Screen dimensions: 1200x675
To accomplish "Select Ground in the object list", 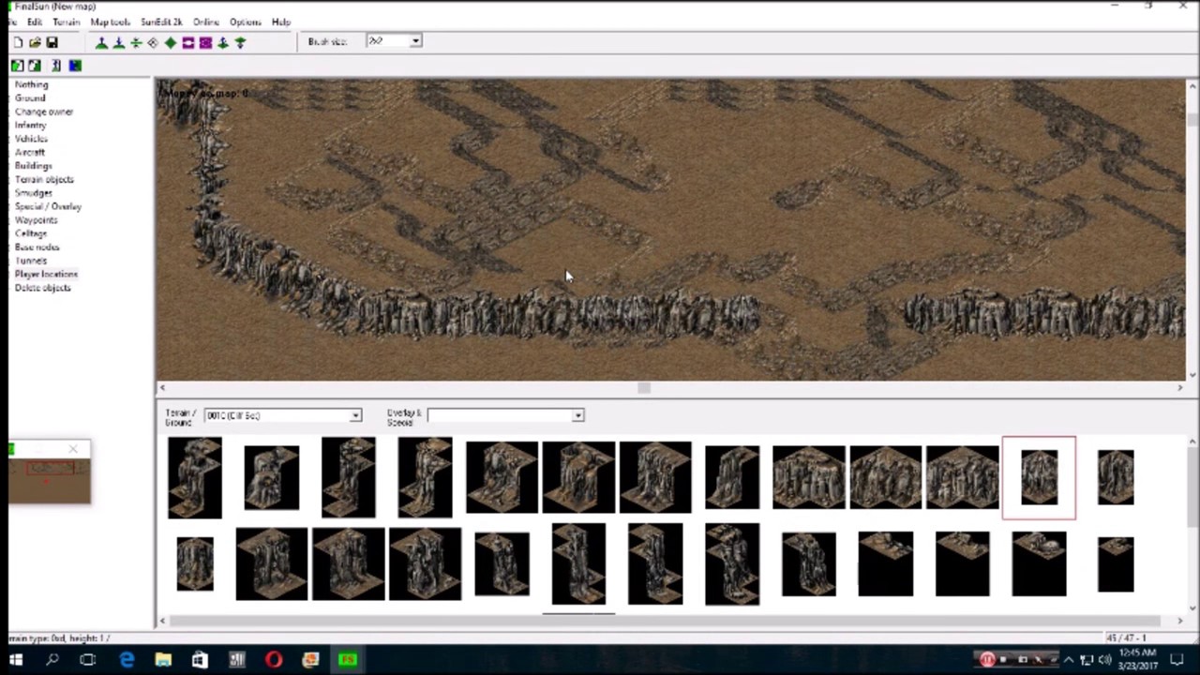I will 29,97.
